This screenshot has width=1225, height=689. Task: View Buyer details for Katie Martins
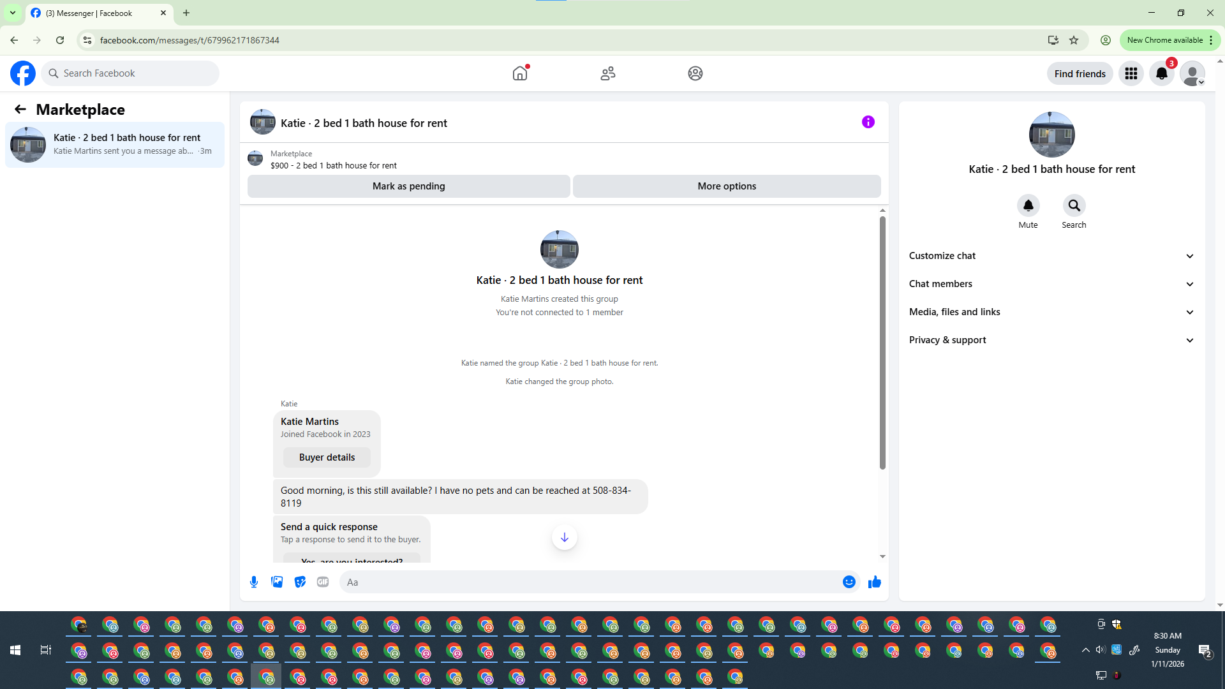tap(327, 457)
